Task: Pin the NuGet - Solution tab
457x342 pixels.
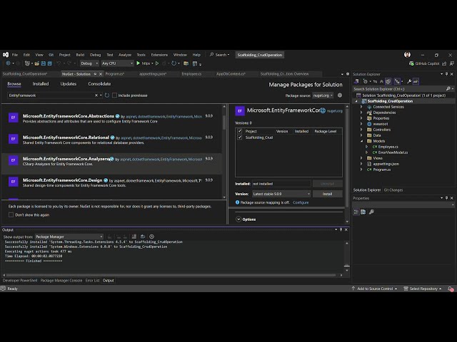Action: tap(95, 74)
